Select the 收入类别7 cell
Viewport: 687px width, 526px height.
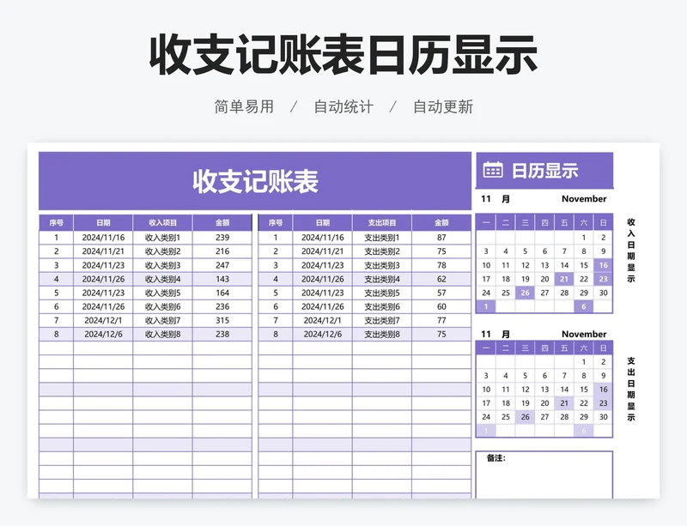(162, 320)
